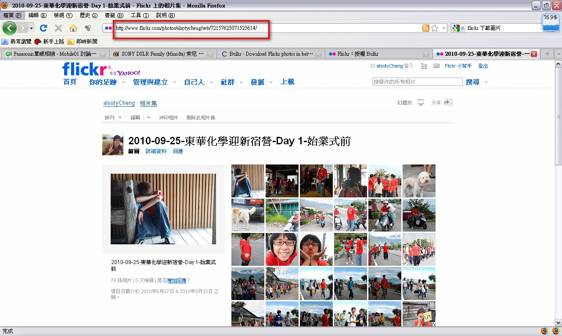
Task: Open the Google search engine selector dropdown
Action: pos(458,28)
